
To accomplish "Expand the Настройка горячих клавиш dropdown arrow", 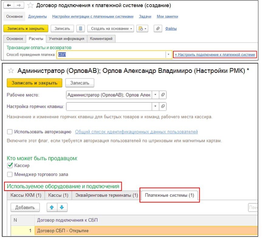I will (x=155, y=106).
